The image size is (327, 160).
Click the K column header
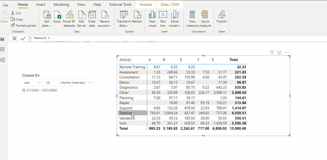(213, 60)
